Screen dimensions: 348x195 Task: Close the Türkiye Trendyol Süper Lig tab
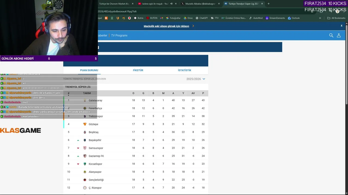pos(262,4)
